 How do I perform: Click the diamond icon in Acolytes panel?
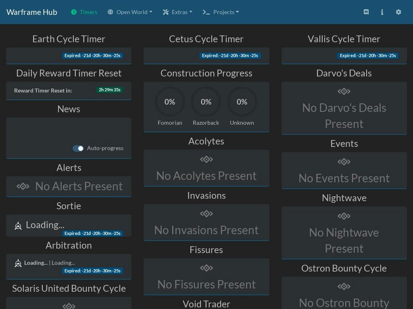[206, 159]
